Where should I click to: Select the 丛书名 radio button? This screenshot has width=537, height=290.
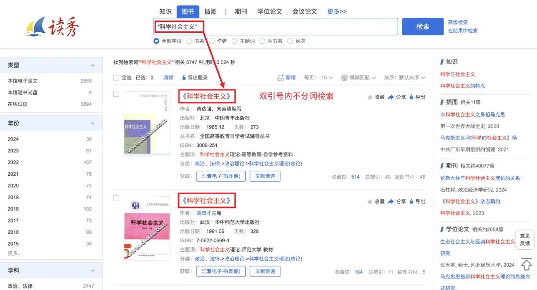pos(263,41)
